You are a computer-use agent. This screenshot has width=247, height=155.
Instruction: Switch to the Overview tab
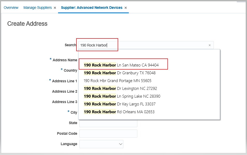11,8
